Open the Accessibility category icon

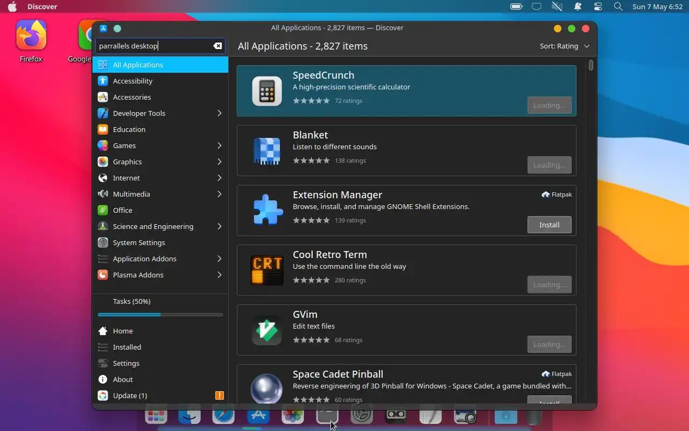click(x=103, y=81)
